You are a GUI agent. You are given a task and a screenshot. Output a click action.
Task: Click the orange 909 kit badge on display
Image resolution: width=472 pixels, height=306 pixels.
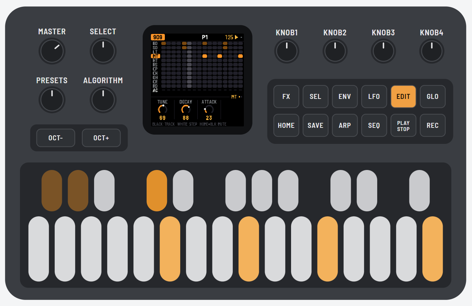[x=158, y=37]
